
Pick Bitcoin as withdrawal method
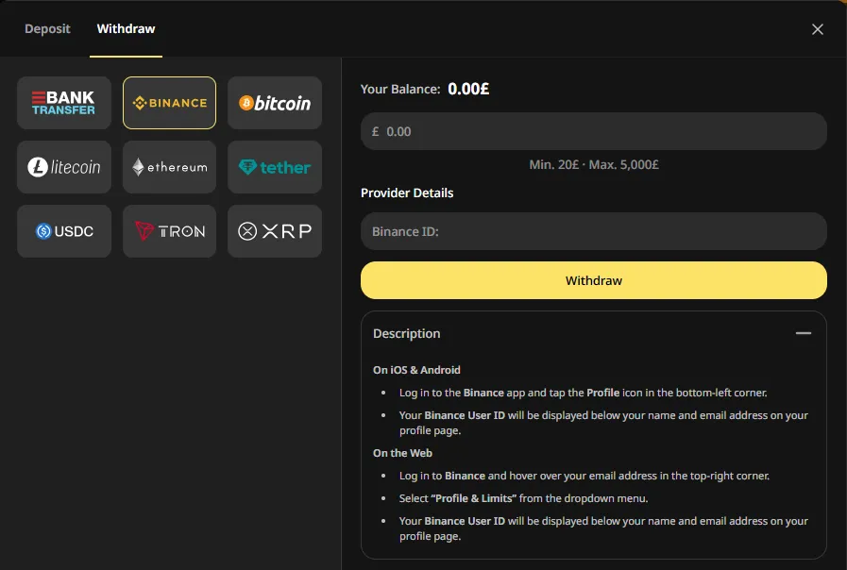click(x=275, y=103)
